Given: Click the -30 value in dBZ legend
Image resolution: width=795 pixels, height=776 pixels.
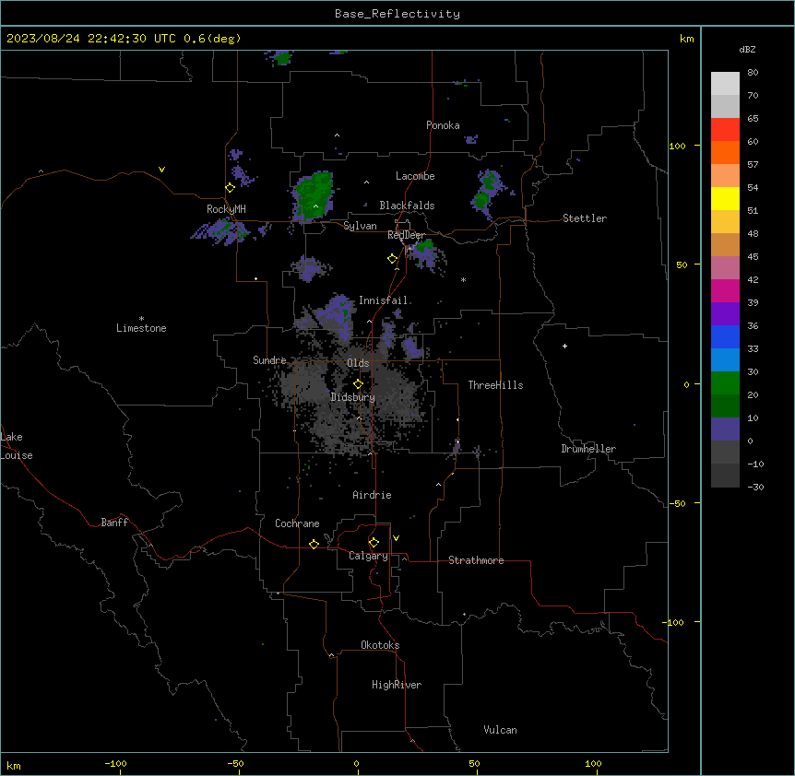Looking at the screenshot, I should [x=755, y=487].
